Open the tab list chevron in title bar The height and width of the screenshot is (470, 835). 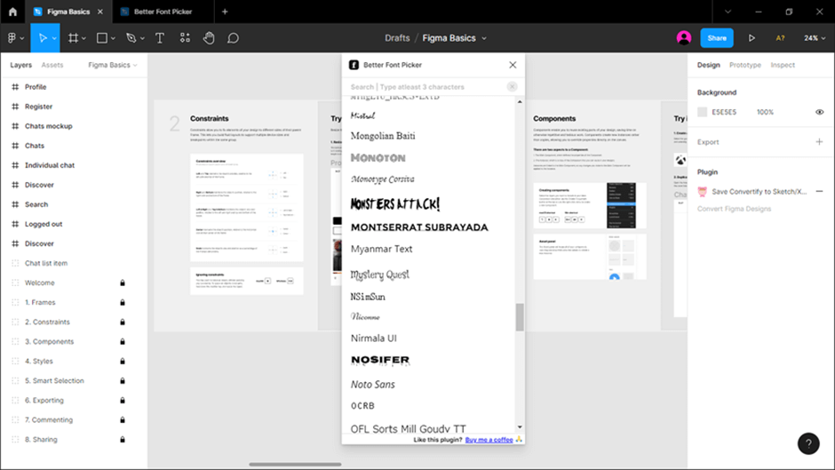[728, 12]
